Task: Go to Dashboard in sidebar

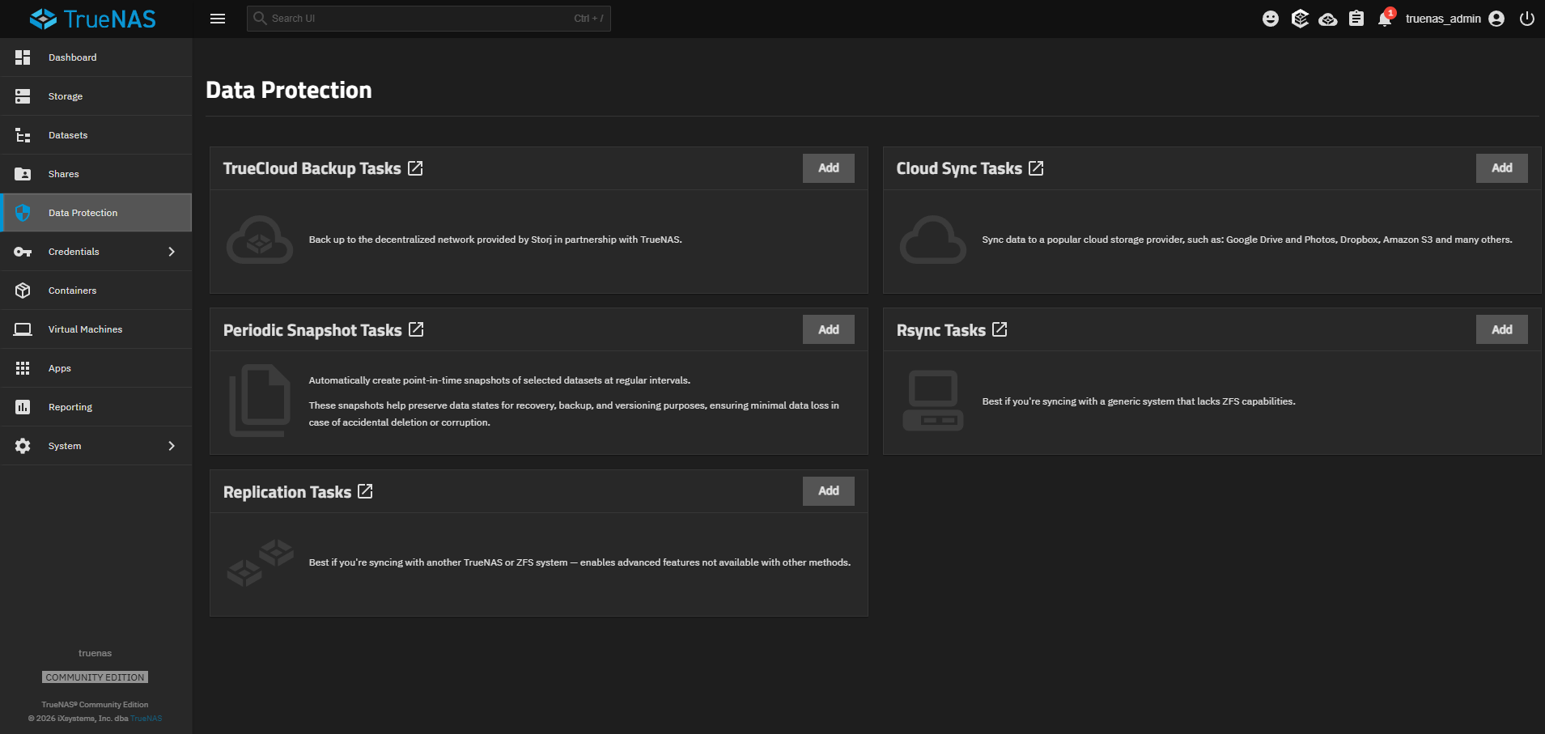Action: (x=96, y=57)
